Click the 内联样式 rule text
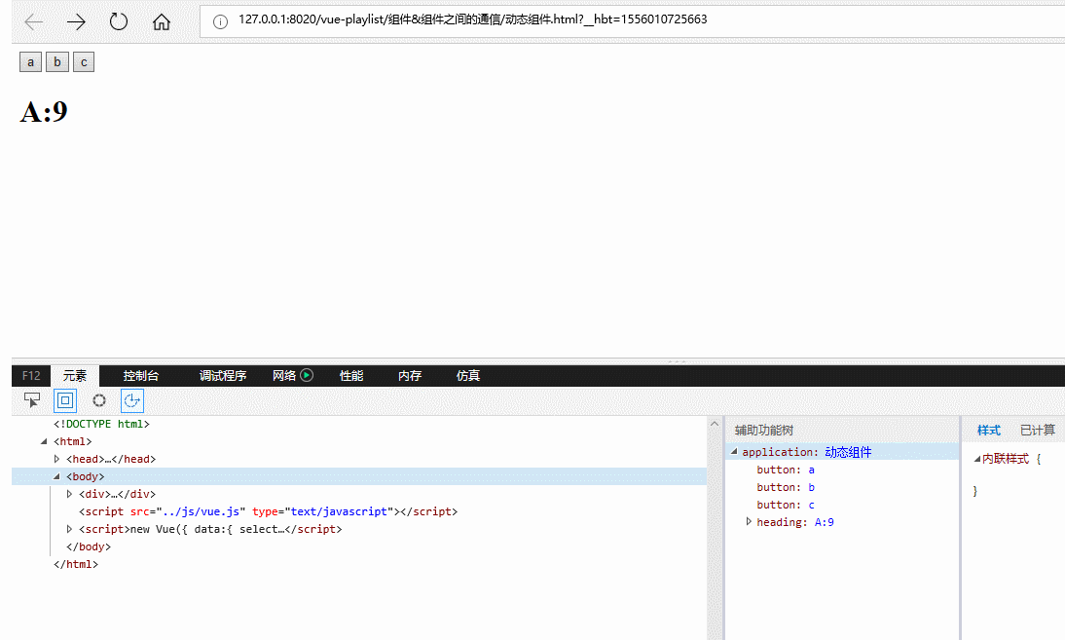The height and width of the screenshot is (640, 1065). point(1006,459)
